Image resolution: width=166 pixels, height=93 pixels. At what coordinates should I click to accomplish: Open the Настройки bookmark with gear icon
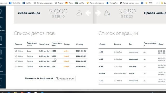pyautogui.click(x=112, y=3)
